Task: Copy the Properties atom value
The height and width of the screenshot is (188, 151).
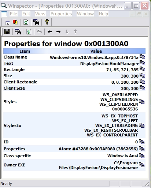Action: [142, 149]
